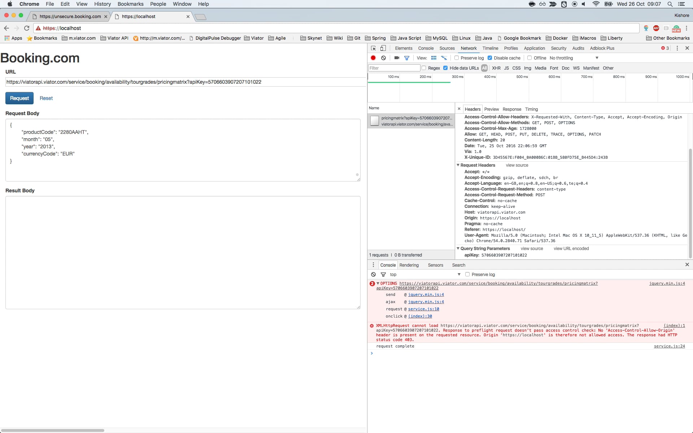The image size is (693, 433).
Task: Clear network requests with the clear icon
Action: pos(384,58)
